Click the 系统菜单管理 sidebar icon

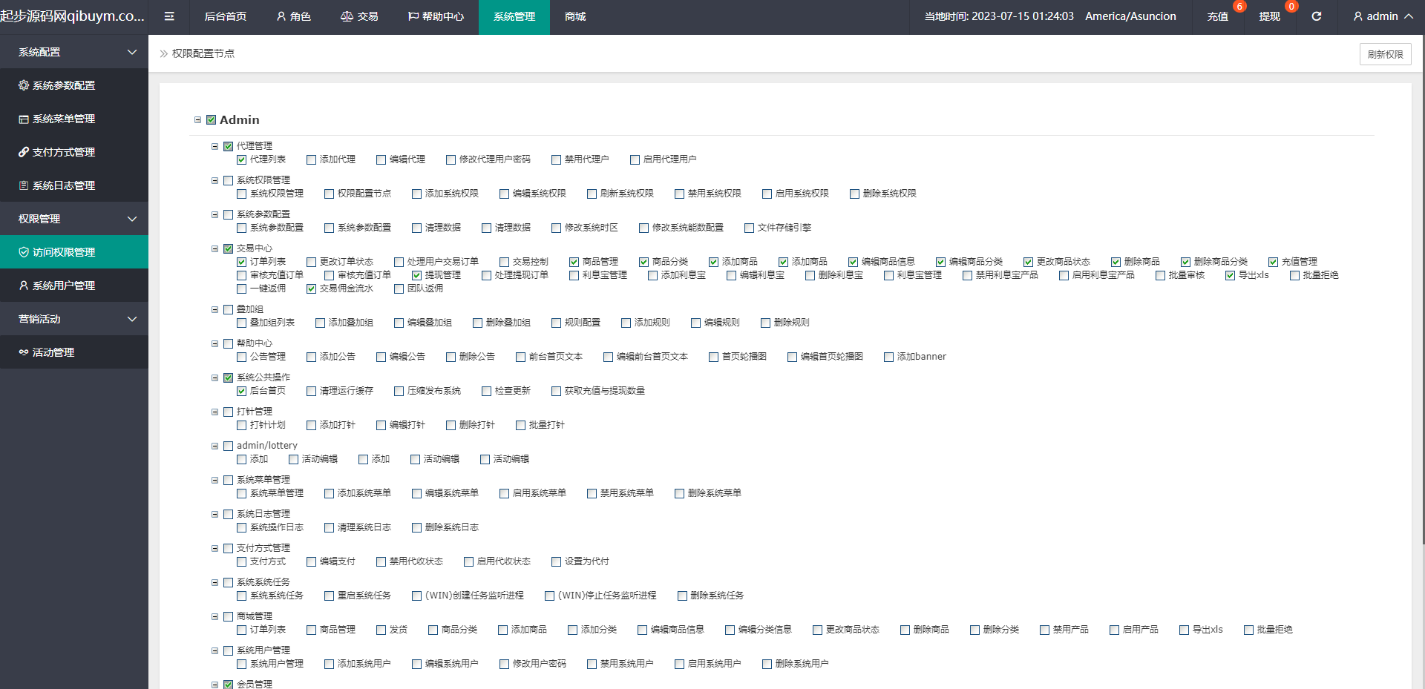tap(24, 119)
